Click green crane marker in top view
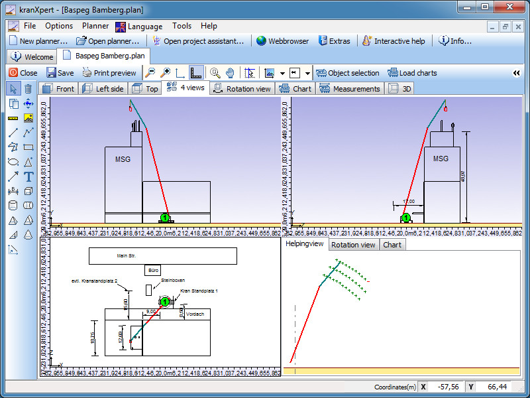Image resolution: width=530 pixels, height=398 pixels. coord(165,302)
